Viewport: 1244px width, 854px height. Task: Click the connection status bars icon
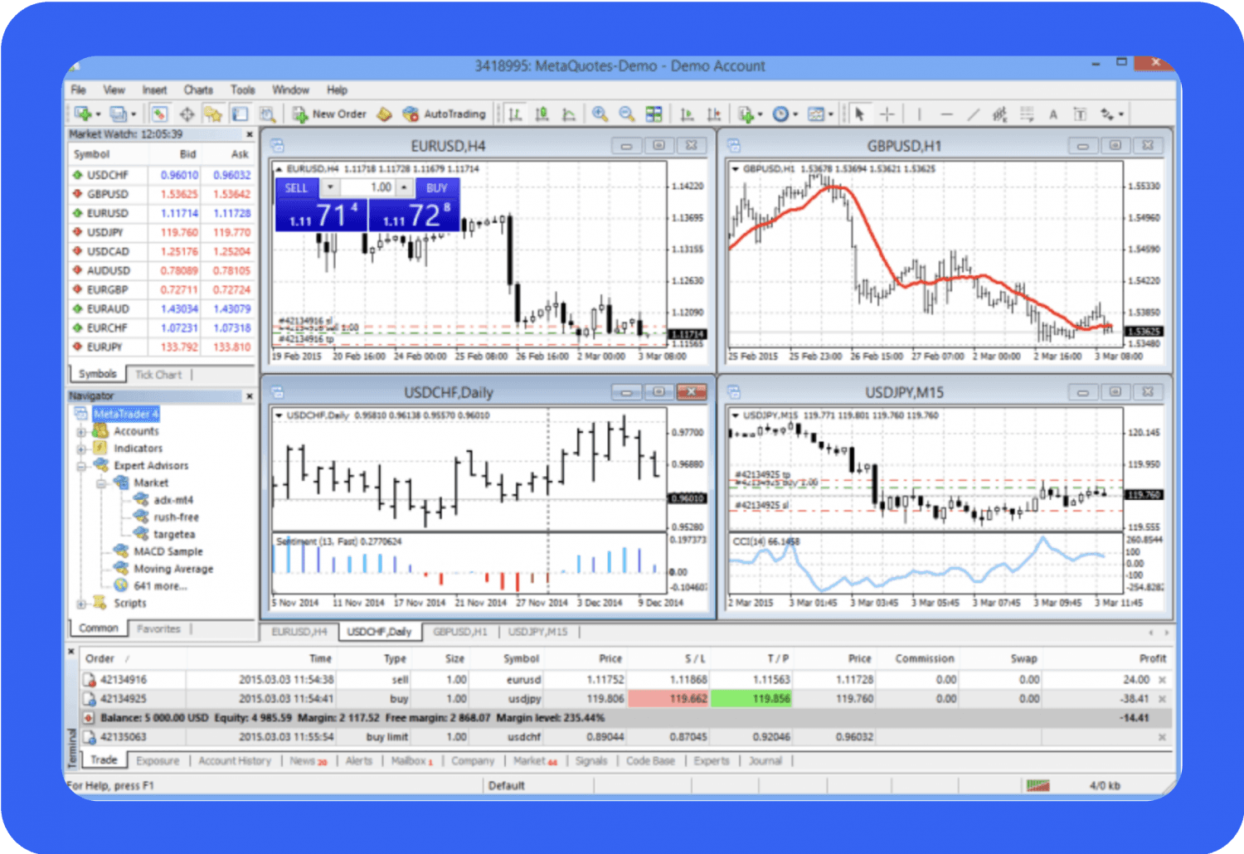pyautogui.click(x=1037, y=785)
